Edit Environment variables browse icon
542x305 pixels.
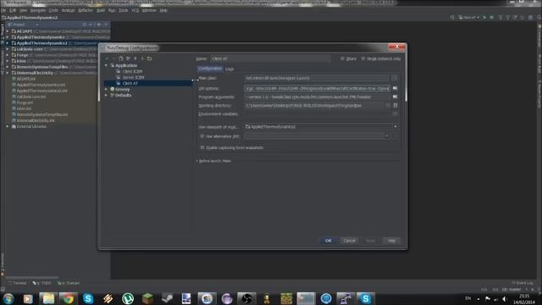coord(395,114)
